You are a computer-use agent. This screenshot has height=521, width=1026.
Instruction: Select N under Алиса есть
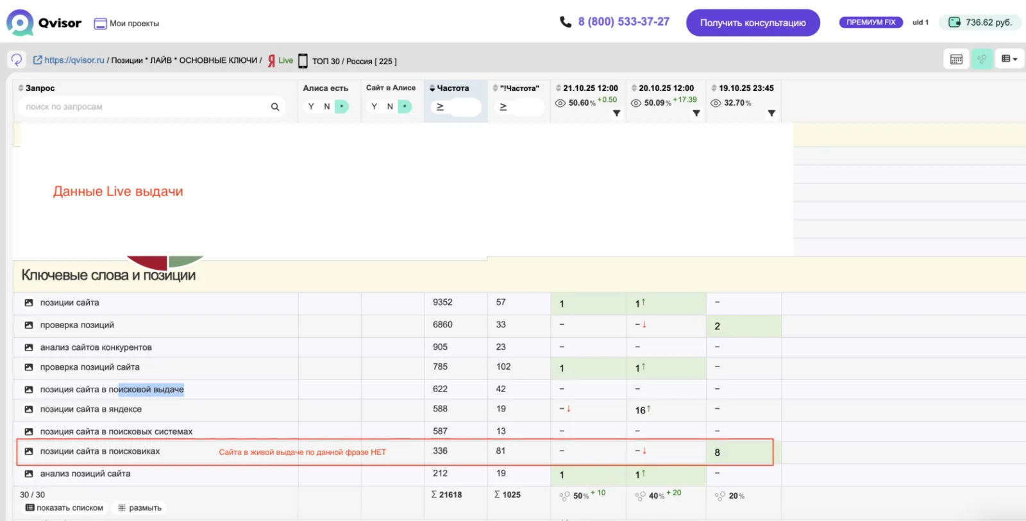click(x=327, y=106)
